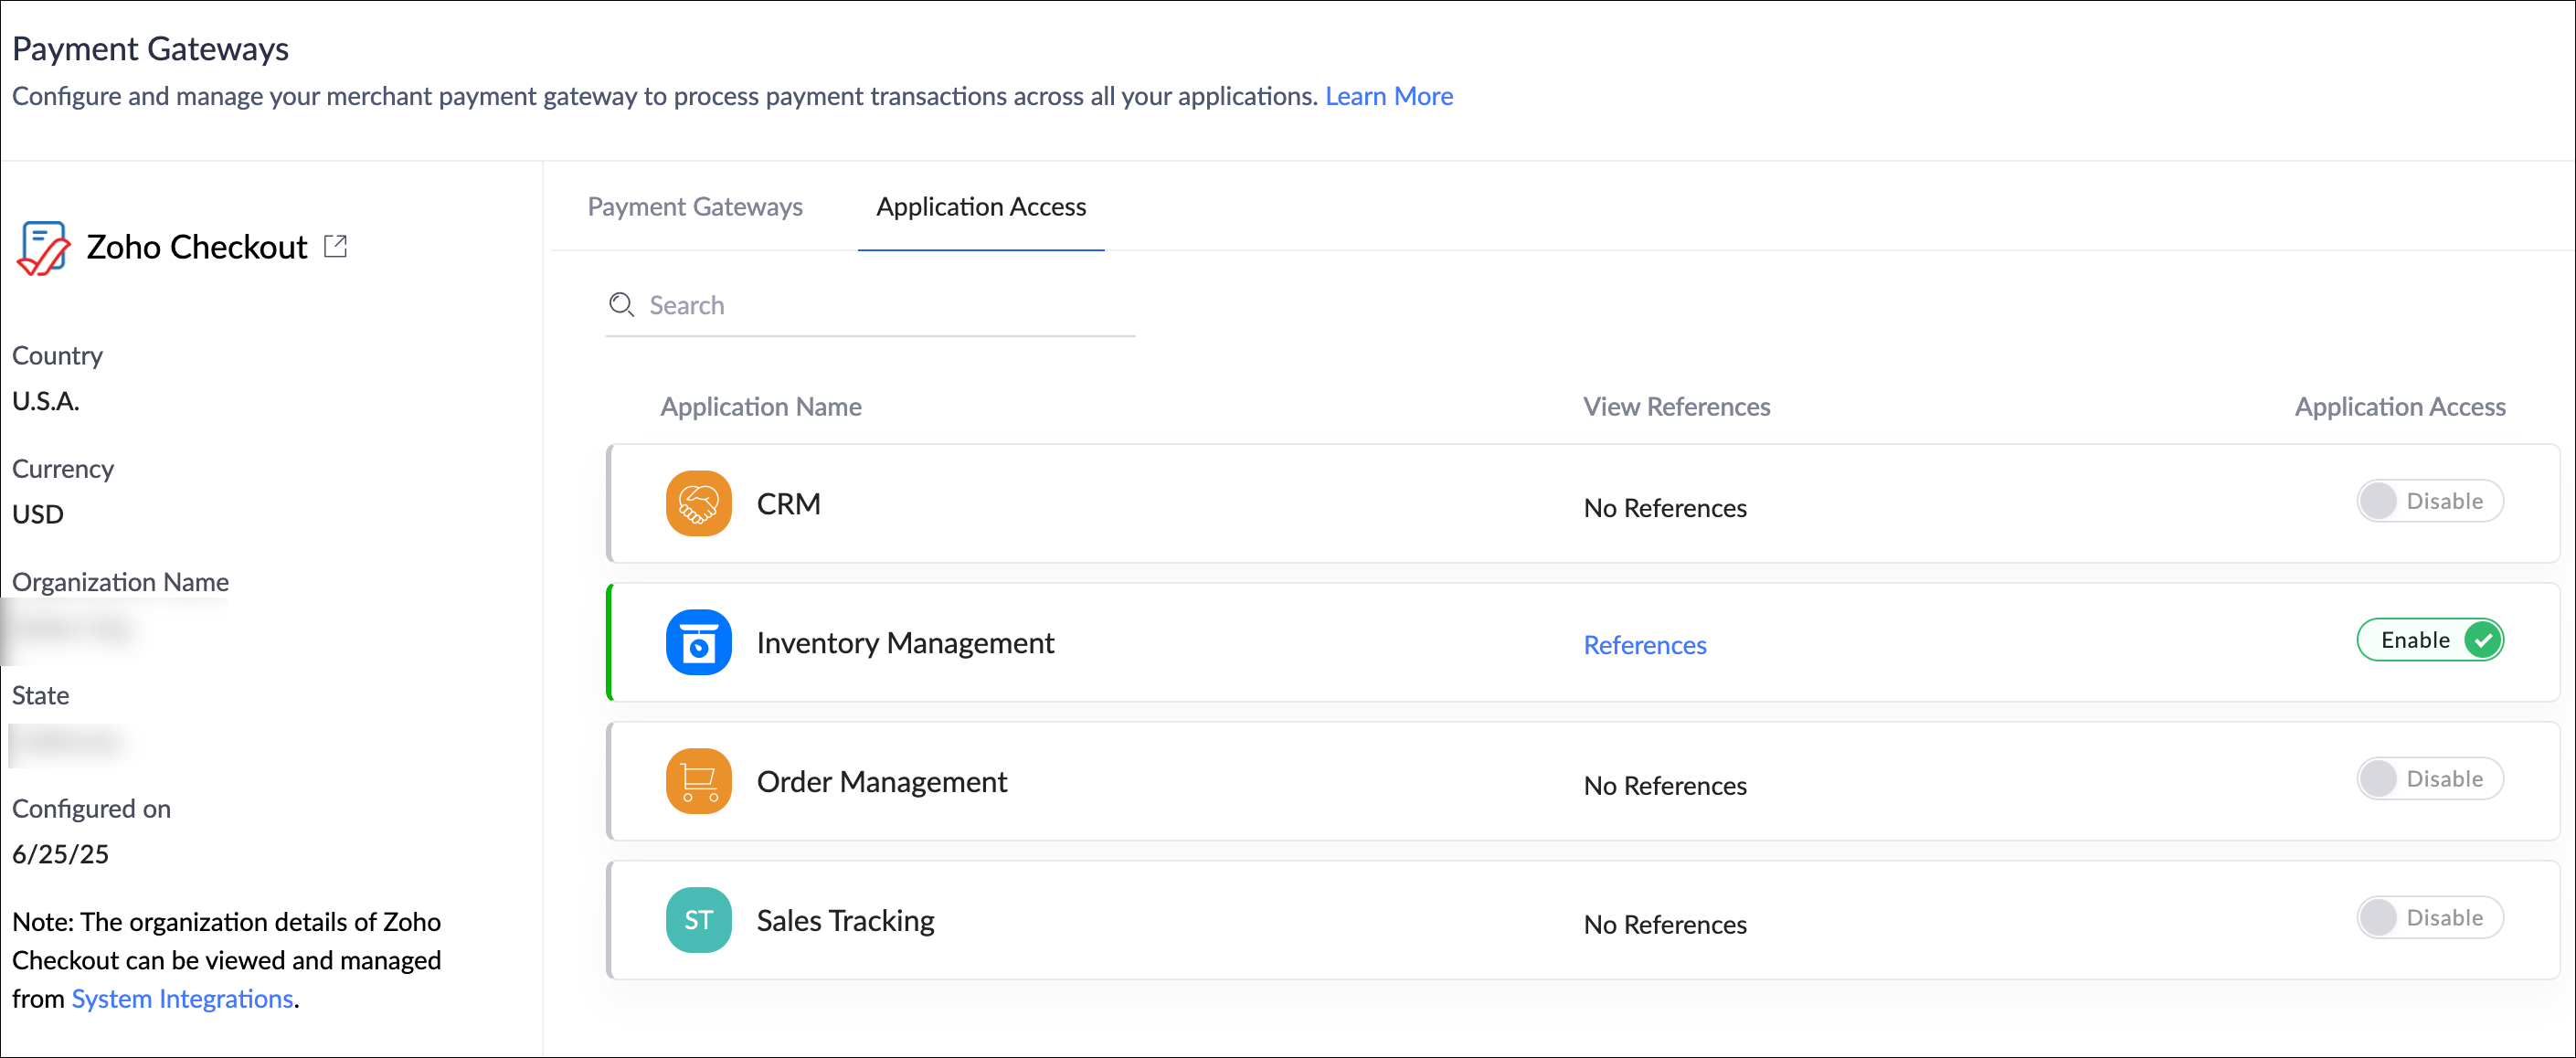Enable application access for CRM
The width and height of the screenshot is (2576, 1058).
(2429, 501)
